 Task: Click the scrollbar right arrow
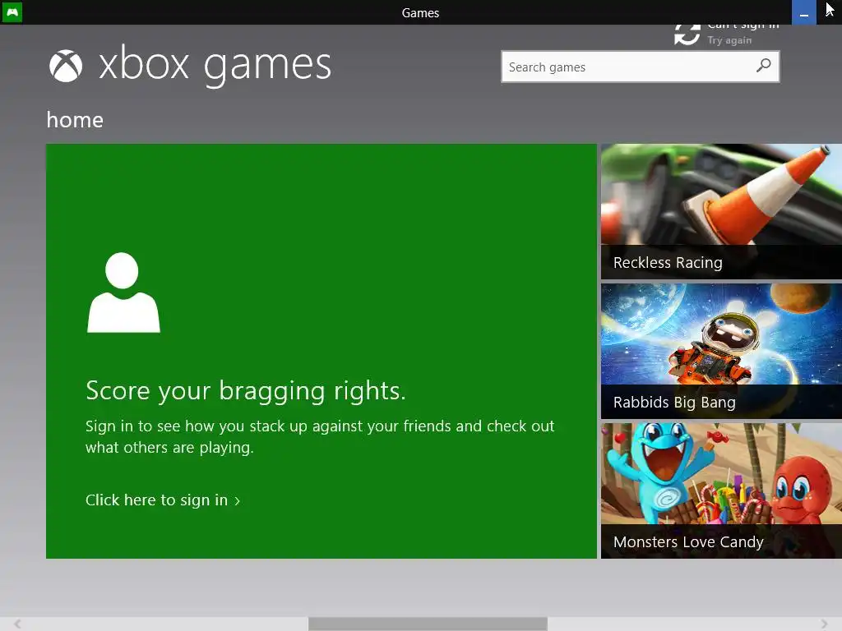(824, 624)
